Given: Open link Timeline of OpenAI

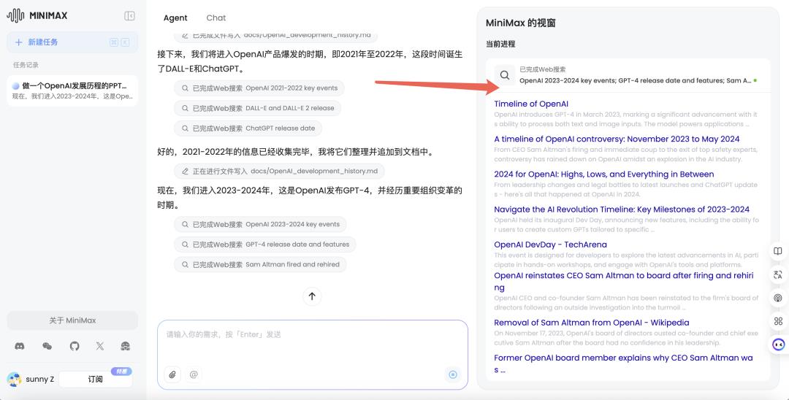Looking at the screenshot, I should (531, 104).
